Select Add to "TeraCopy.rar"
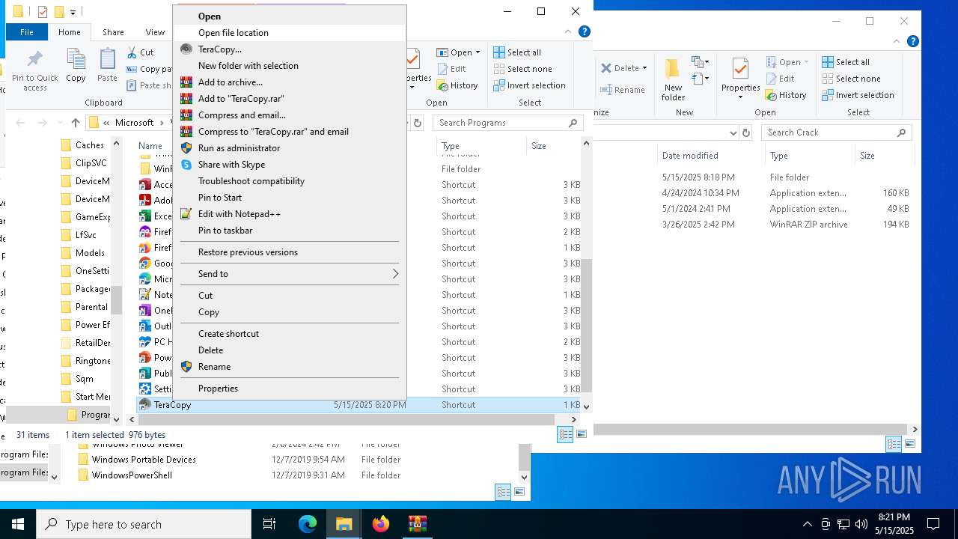The image size is (958, 539). tap(240, 98)
